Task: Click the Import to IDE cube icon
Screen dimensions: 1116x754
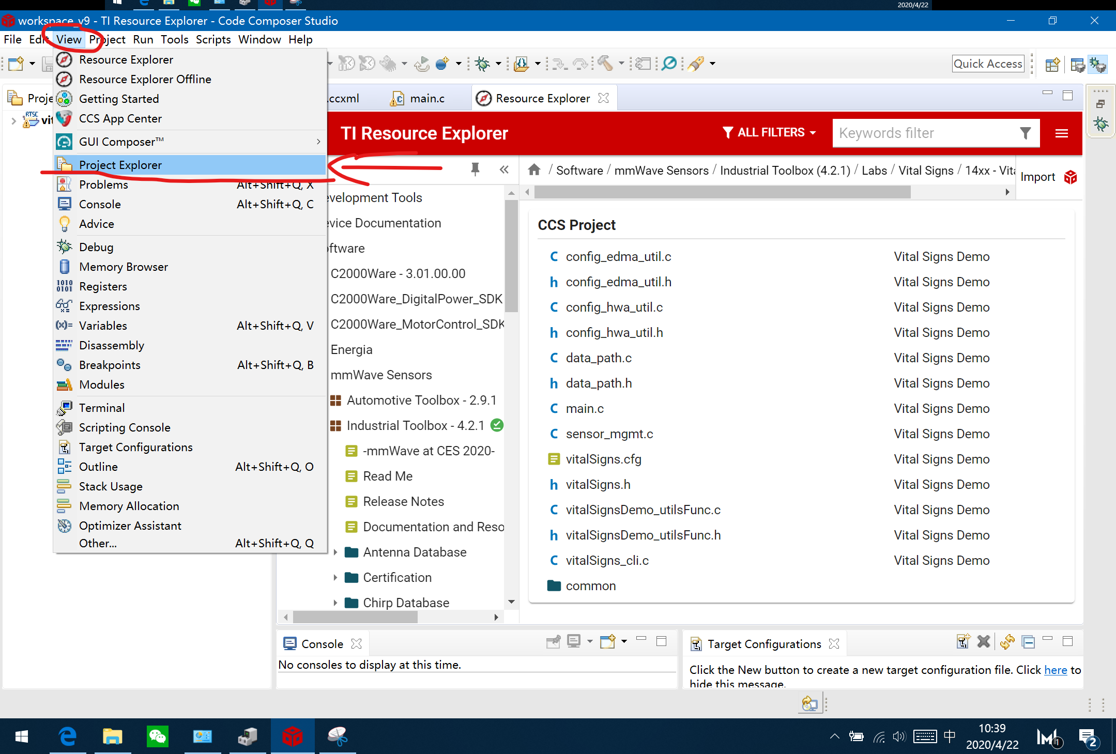Action: [x=1071, y=177]
